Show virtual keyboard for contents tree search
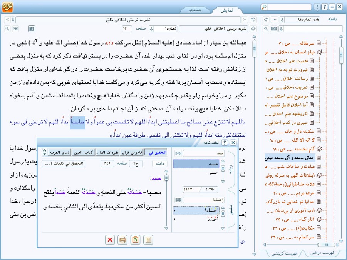 pyautogui.click(x=274, y=29)
